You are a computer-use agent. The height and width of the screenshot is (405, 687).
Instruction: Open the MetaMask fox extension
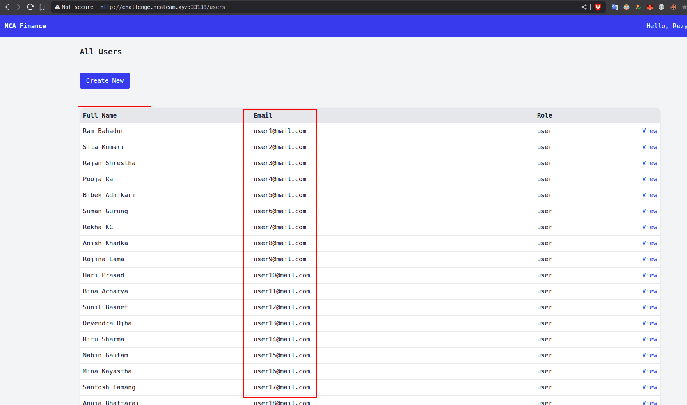point(650,7)
